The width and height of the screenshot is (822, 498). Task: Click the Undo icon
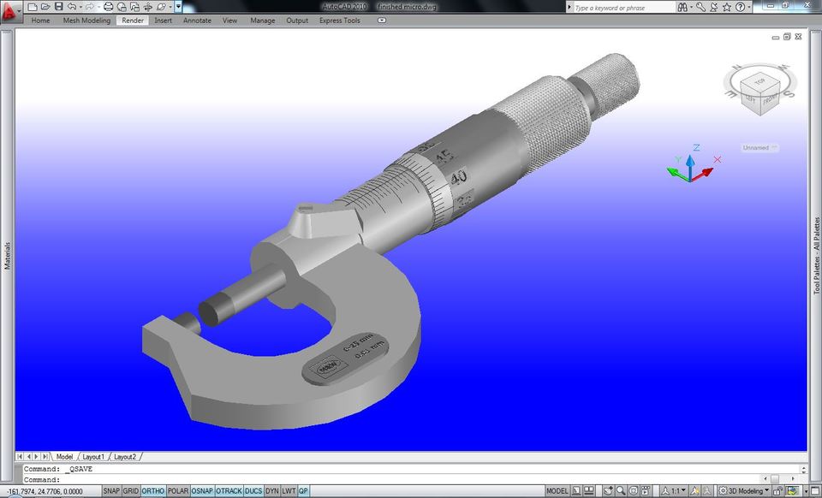point(74,7)
